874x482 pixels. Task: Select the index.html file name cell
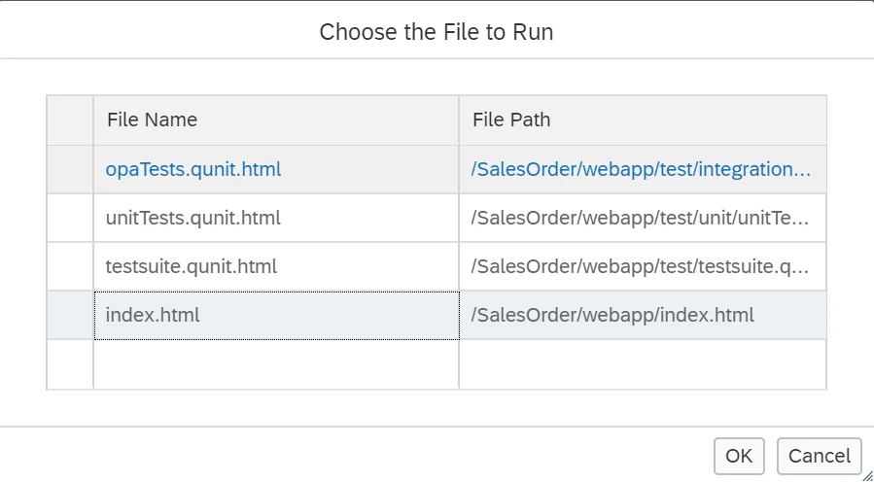tap(276, 315)
